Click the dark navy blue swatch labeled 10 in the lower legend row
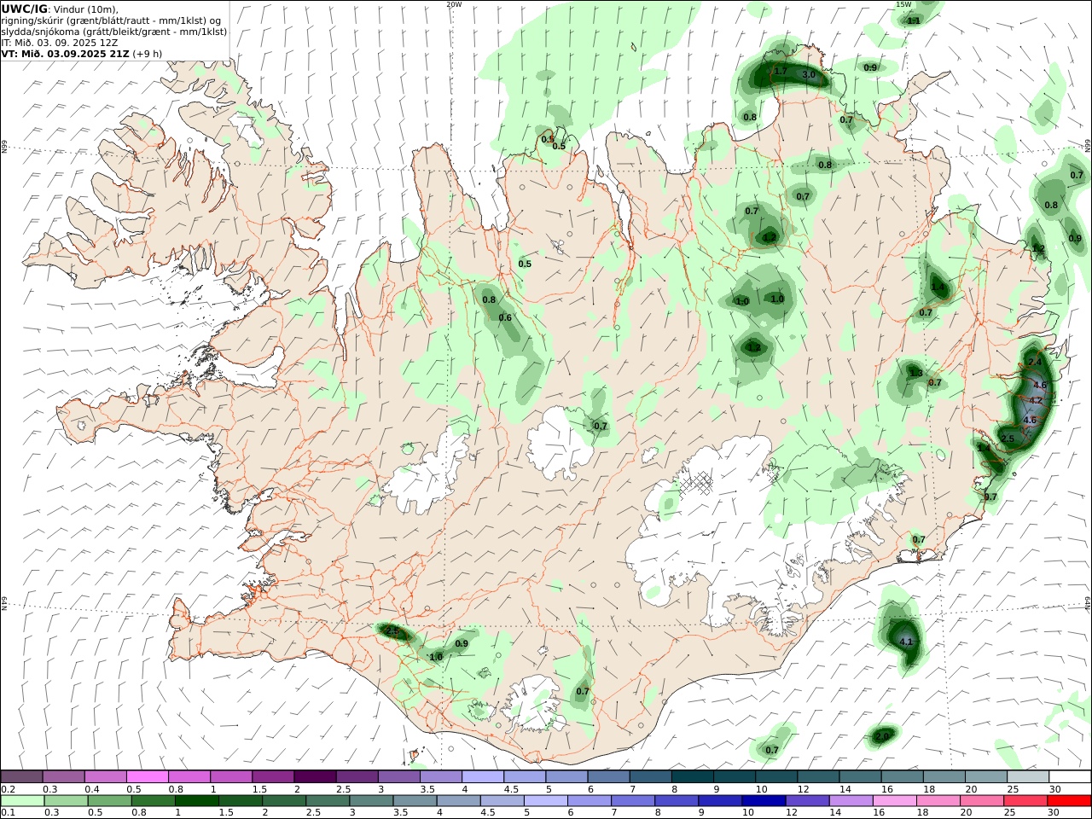This screenshot has height=819, width=1092. click(763, 800)
